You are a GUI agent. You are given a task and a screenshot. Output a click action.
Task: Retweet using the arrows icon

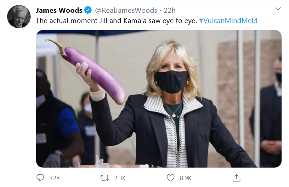coord(104,178)
